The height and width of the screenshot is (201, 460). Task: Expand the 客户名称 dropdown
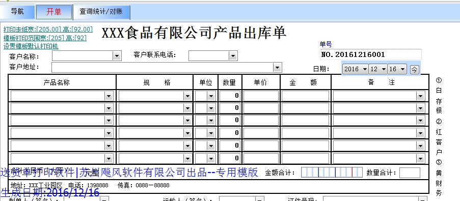pyautogui.click(x=117, y=55)
